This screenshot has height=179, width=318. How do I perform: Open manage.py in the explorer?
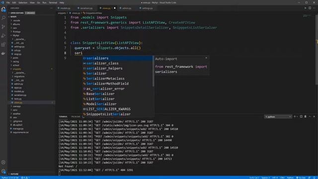click(18, 129)
